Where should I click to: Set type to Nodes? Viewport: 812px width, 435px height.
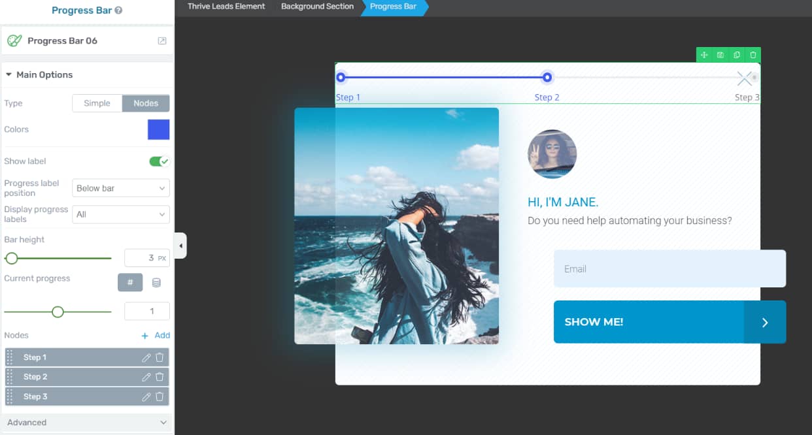[x=146, y=103]
